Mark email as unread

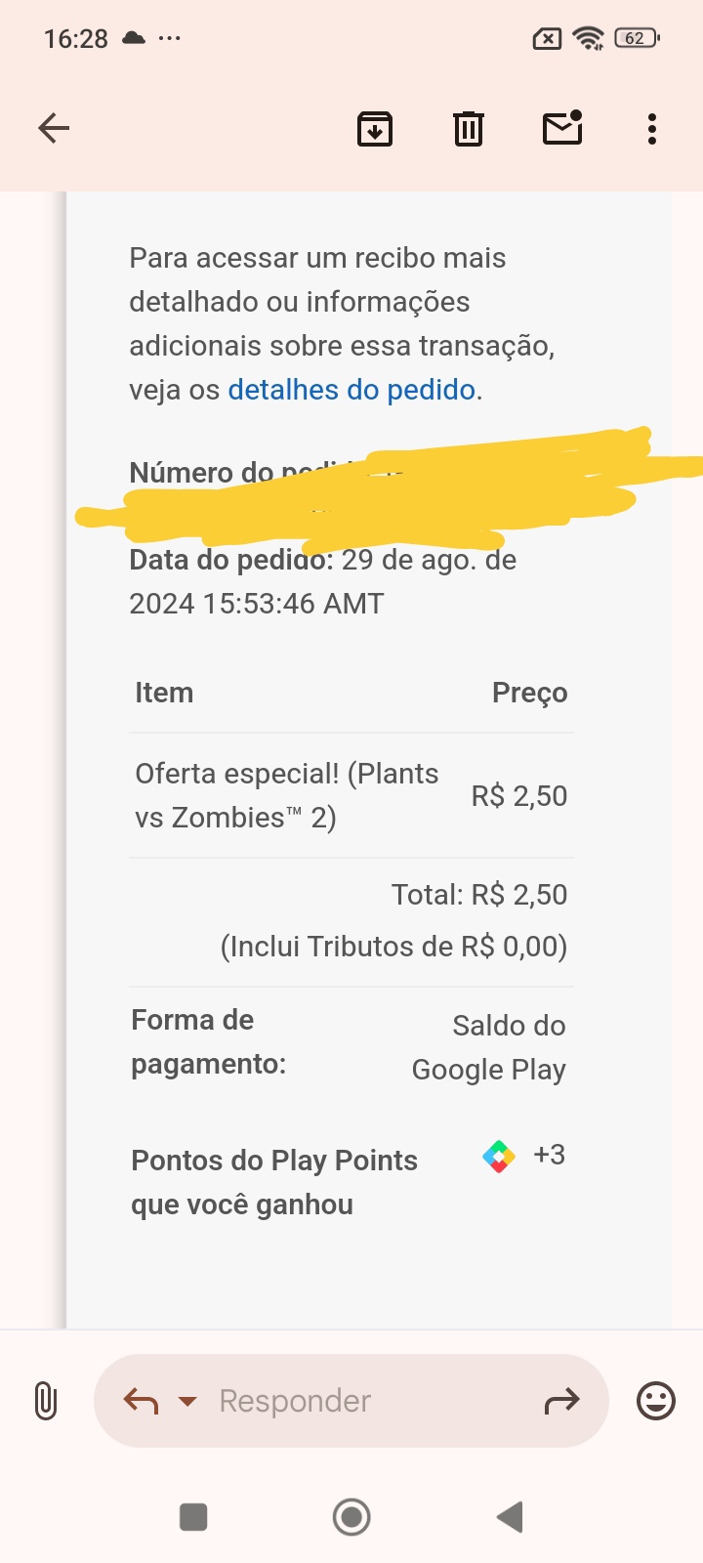coord(562,128)
